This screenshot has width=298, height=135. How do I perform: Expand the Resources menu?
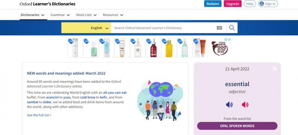point(113,15)
